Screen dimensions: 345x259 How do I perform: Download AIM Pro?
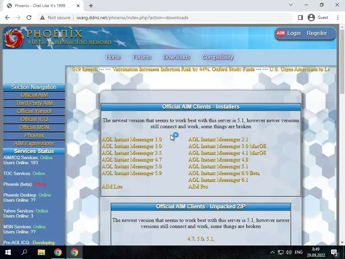[x=198, y=186]
